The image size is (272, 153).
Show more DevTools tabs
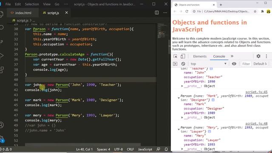coord(232,56)
